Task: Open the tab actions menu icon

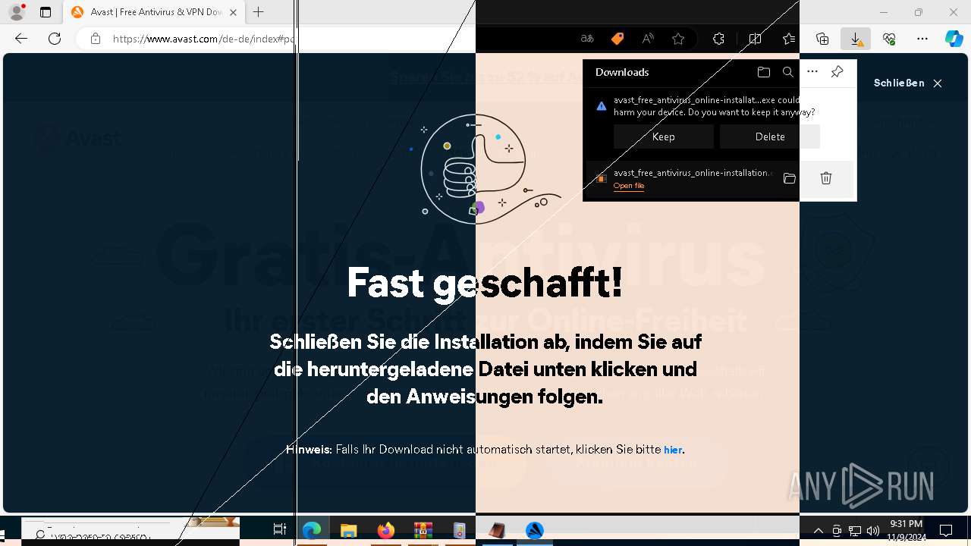Action: [x=46, y=12]
